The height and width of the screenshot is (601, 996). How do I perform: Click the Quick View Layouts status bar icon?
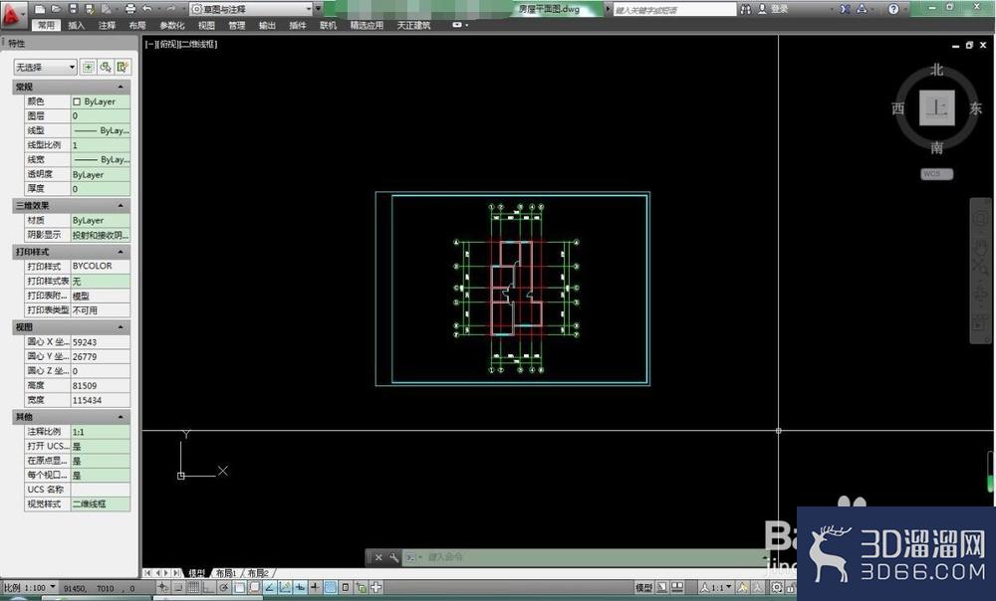[x=661, y=587]
